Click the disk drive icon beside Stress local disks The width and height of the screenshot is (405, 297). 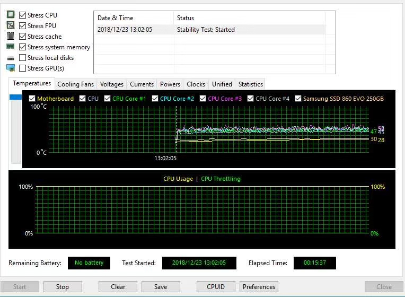point(11,58)
